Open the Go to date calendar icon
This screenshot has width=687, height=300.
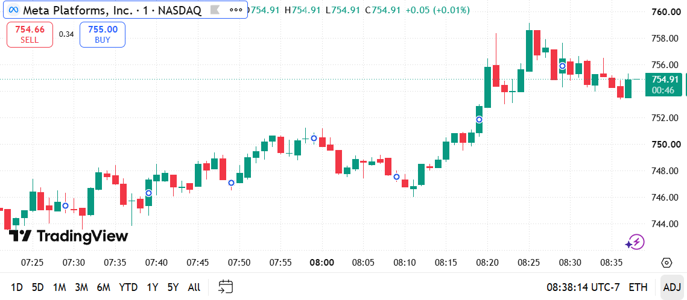pos(226,287)
